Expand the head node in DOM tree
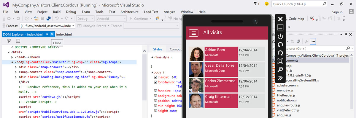The height and width of the screenshot is (118, 356). click(x=12, y=57)
